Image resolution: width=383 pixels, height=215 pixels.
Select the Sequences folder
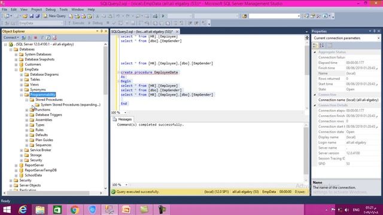pyautogui.click(x=43, y=145)
